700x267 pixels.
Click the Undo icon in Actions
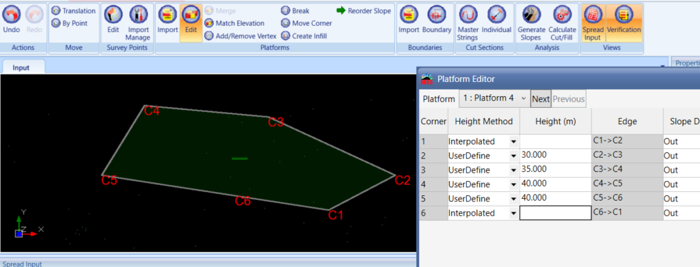pyautogui.click(x=11, y=16)
